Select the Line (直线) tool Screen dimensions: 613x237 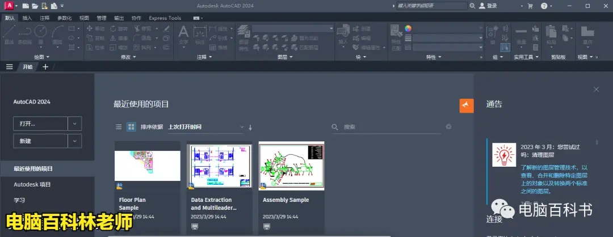(x=9, y=35)
